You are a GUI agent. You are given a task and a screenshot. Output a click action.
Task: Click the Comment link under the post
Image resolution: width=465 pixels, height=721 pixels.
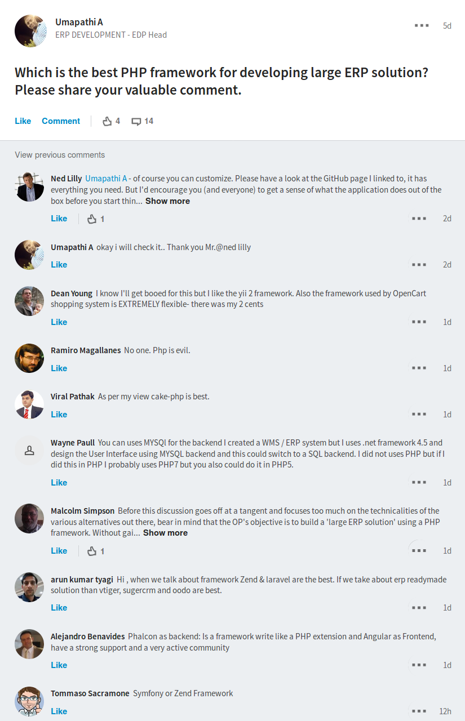pos(61,121)
